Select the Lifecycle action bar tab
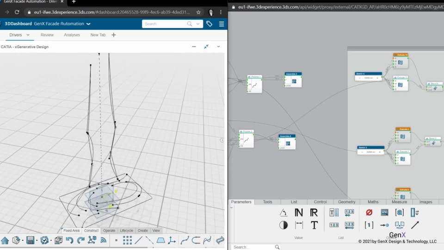This screenshot has width=444, height=250. click(126, 231)
